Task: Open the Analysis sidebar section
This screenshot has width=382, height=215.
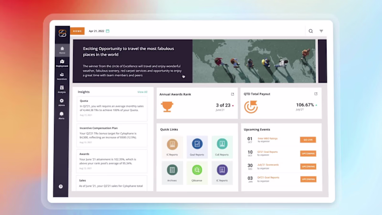Action: 62,89
